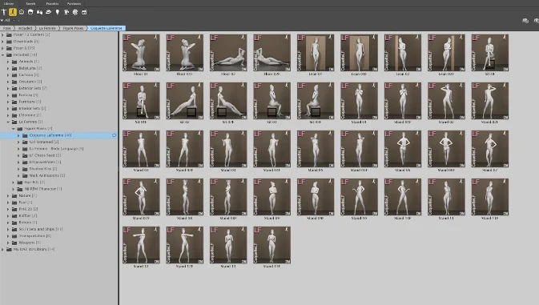Select the Stand 08 pose thumbnail

point(184,197)
